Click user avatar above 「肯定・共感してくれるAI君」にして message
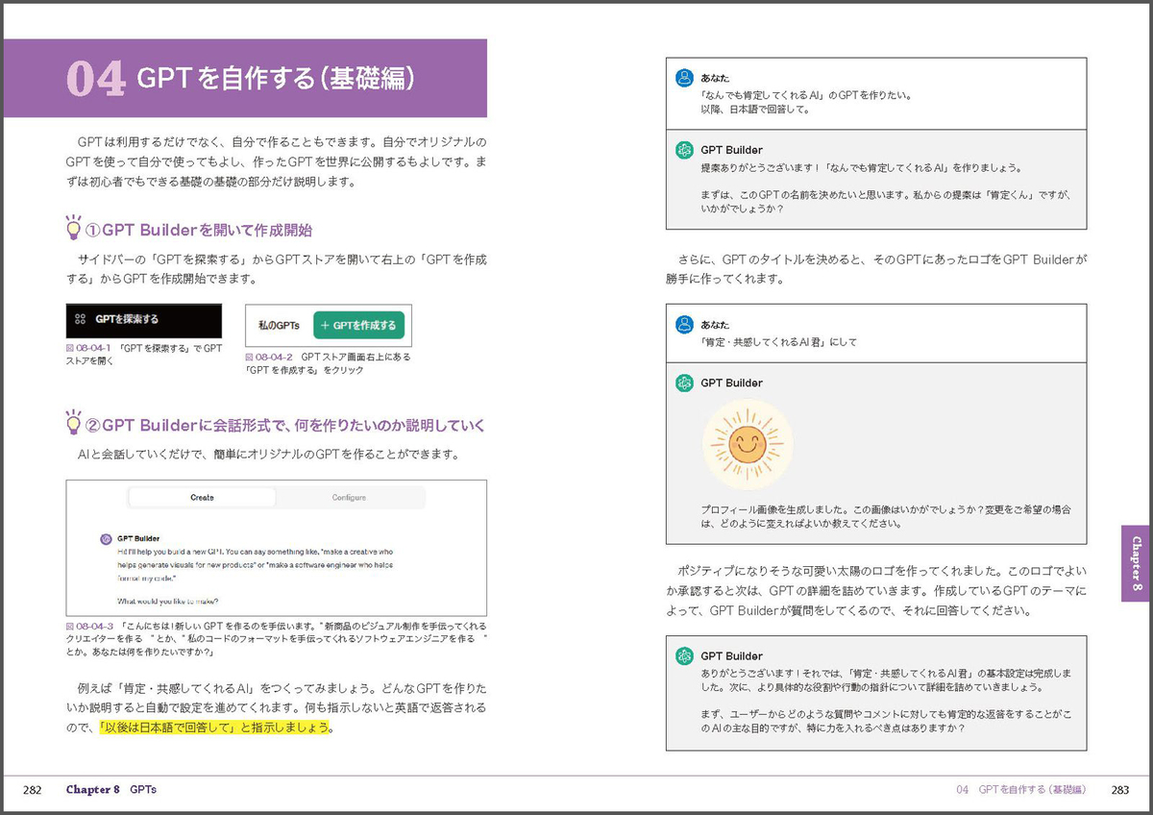This screenshot has height=815, width=1153. [x=684, y=325]
